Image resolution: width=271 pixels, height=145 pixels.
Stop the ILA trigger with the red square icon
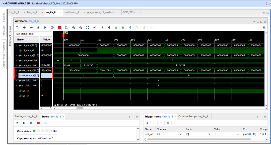pyautogui.click(x=59, y=27)
